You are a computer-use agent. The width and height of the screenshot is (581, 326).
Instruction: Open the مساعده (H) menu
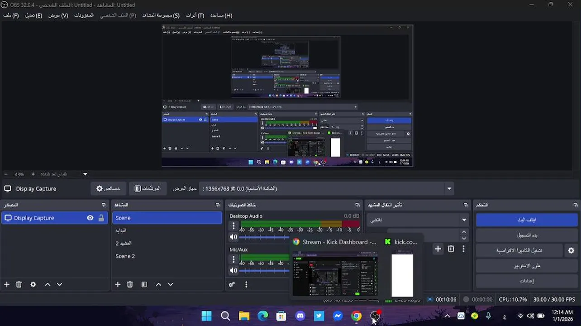tap(221, 15)
